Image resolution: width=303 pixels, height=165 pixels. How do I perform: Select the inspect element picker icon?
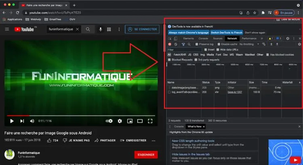[x=170, y=38]
